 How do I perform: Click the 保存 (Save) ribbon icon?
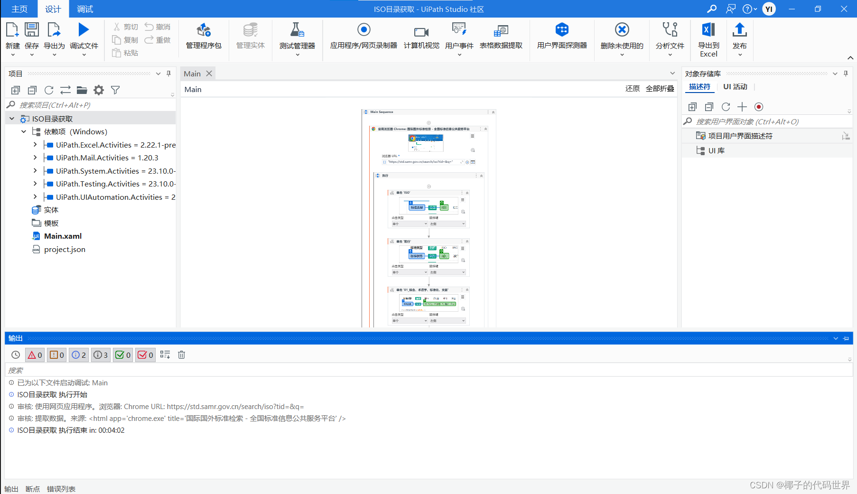click(32, 30)
